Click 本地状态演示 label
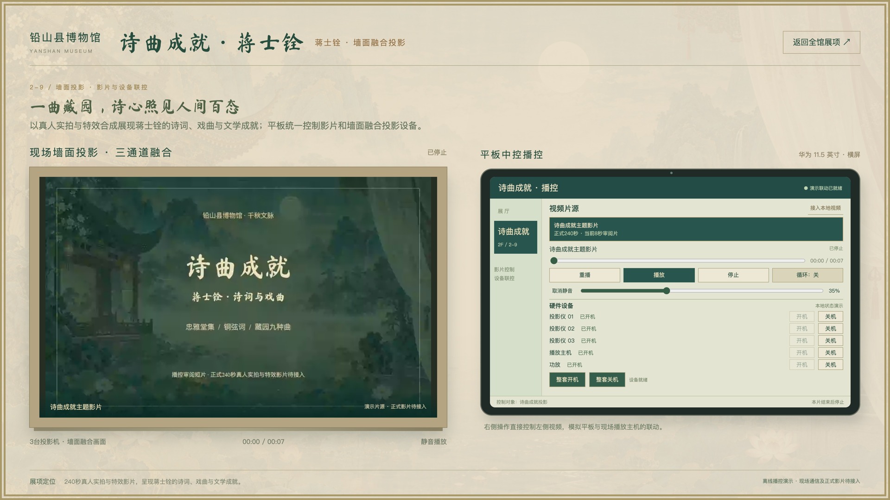Screen dimensions: 890x500 829,306
